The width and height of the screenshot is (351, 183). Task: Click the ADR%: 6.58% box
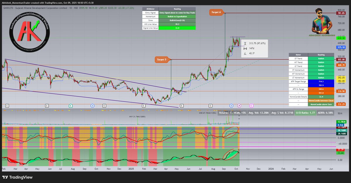pyautogui.click(x=326, y=113)
